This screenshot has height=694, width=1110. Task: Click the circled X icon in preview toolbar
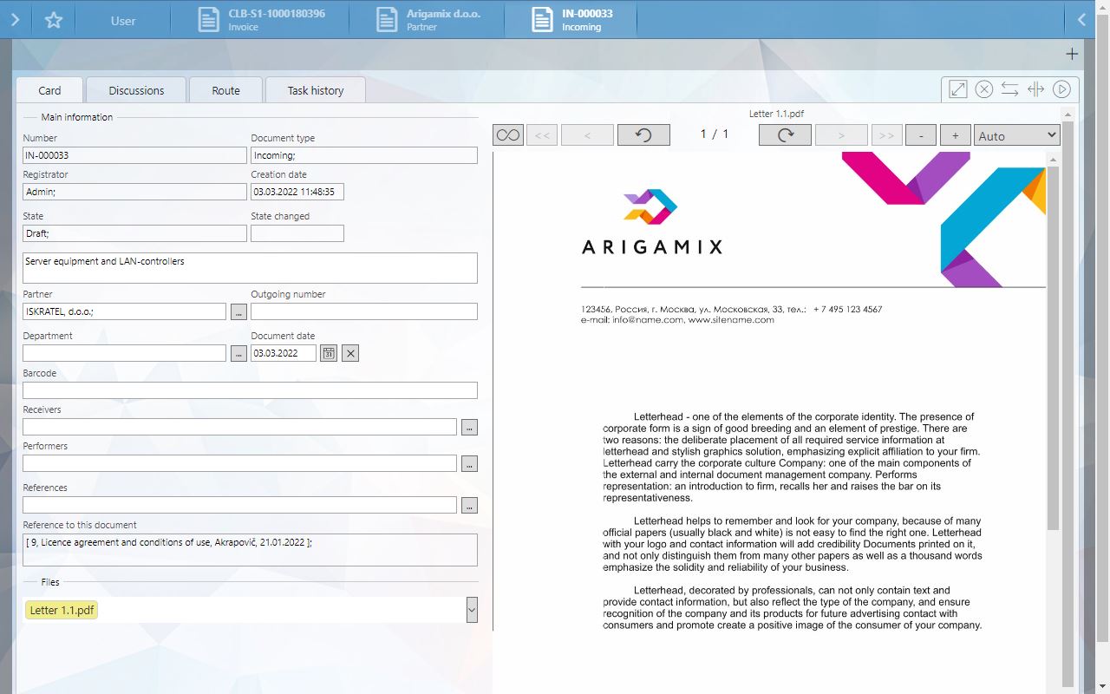click(x=983, y=89)
